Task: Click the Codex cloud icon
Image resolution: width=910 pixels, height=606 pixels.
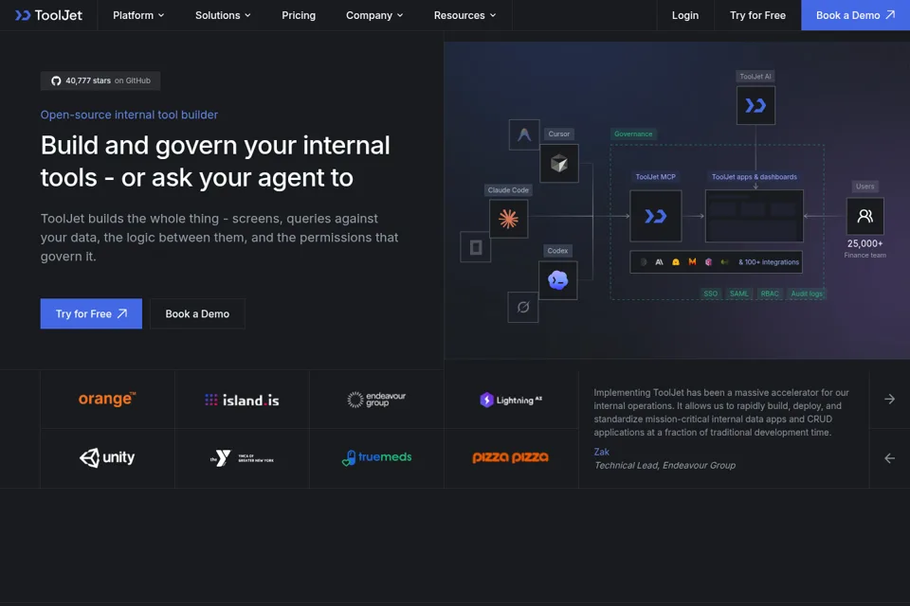Action: coord(557,280)
